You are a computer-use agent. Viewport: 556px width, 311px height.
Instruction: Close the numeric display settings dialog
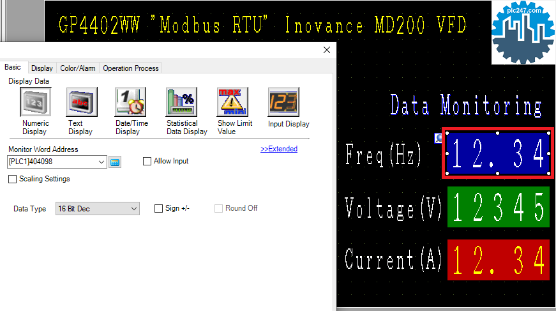tap(327, 50)
